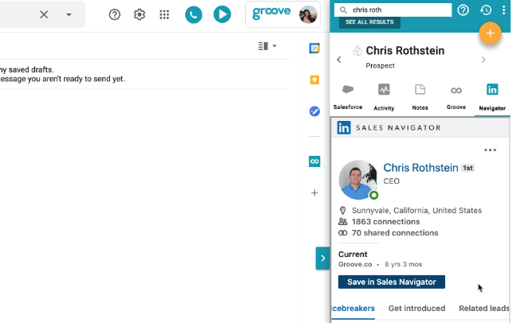Open the Chris Rothstein LinkedIn name link

click(420, 168)
